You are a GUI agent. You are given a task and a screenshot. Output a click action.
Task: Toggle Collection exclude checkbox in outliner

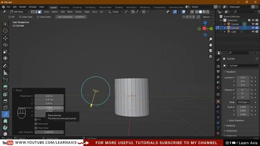coord(249,20)
